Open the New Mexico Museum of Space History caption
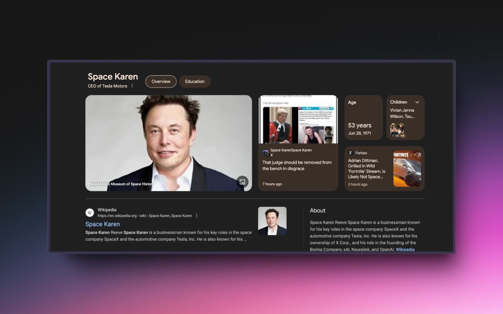This screenshot has width=503, height=314. 122,184
